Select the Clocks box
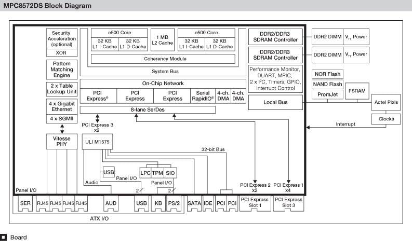This screenshot has height=249, width=412. click(386, 119)
